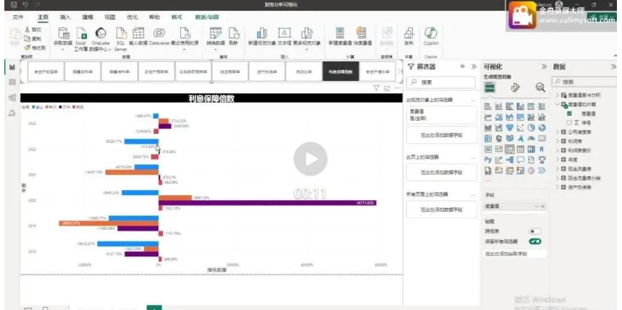Click the long purple 2020 bar
The image size is (622, 310).
[267, 203]
